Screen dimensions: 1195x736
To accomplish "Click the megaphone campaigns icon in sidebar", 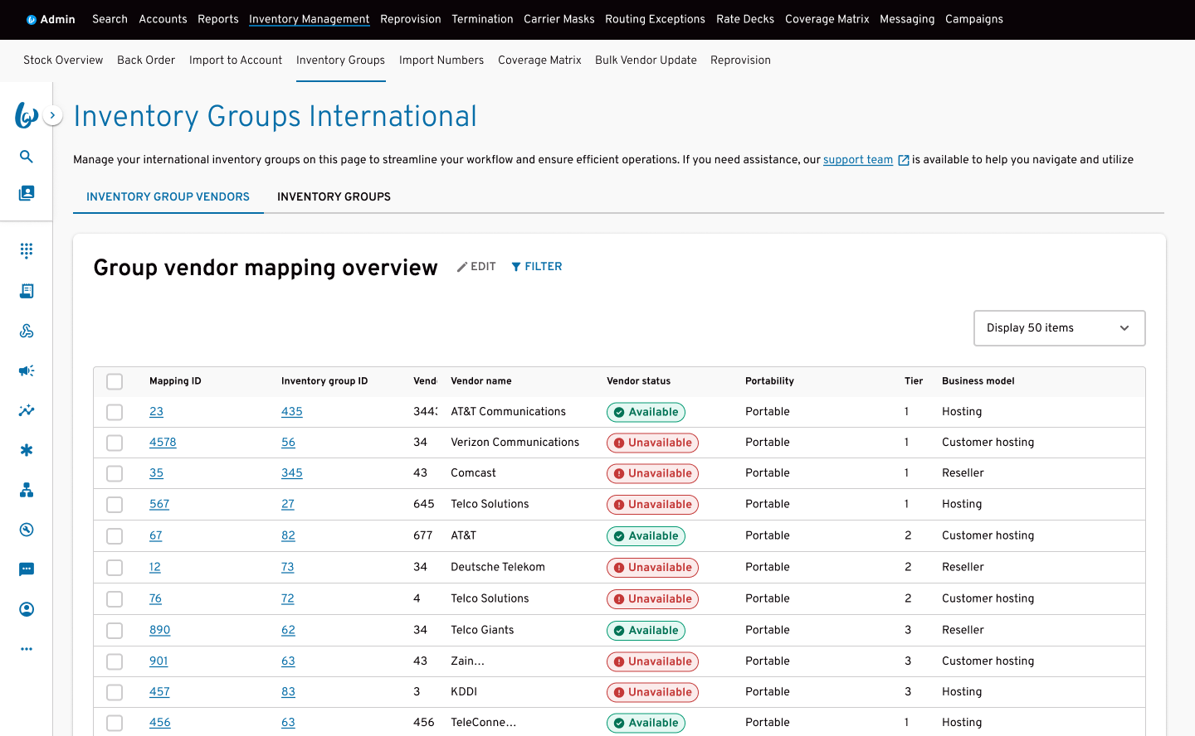I will tap(27, 370).
